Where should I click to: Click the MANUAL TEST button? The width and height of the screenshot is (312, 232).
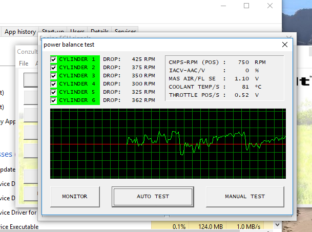point(244,196)
